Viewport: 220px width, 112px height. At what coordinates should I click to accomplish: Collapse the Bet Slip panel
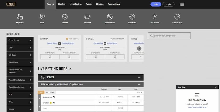[x=215, y=87]
